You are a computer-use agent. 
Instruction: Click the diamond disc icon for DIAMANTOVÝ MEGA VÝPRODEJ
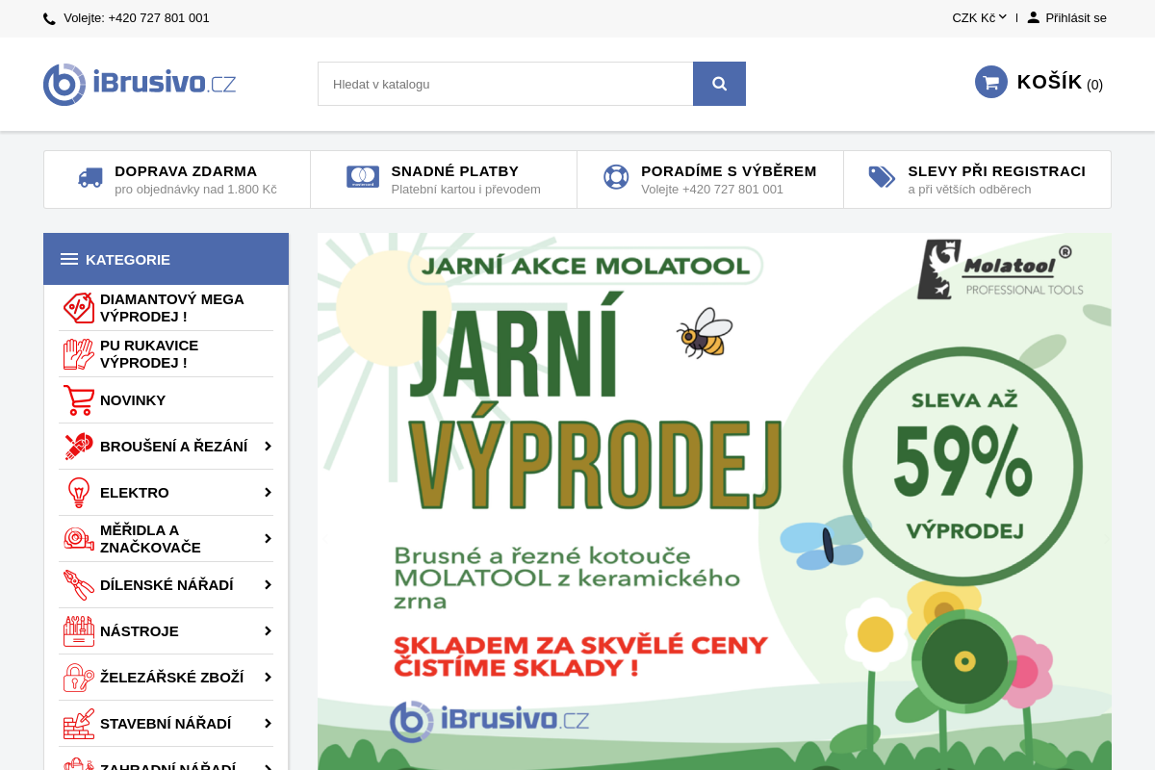[77, 307]
